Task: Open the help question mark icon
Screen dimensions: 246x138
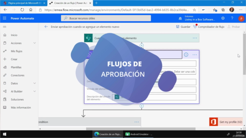Action: pyautogui.click(x=232, y=18)
